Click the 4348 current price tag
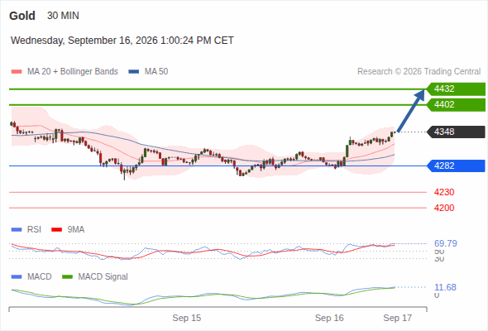Viewport: 488px width, 331px height. [456, 132]
